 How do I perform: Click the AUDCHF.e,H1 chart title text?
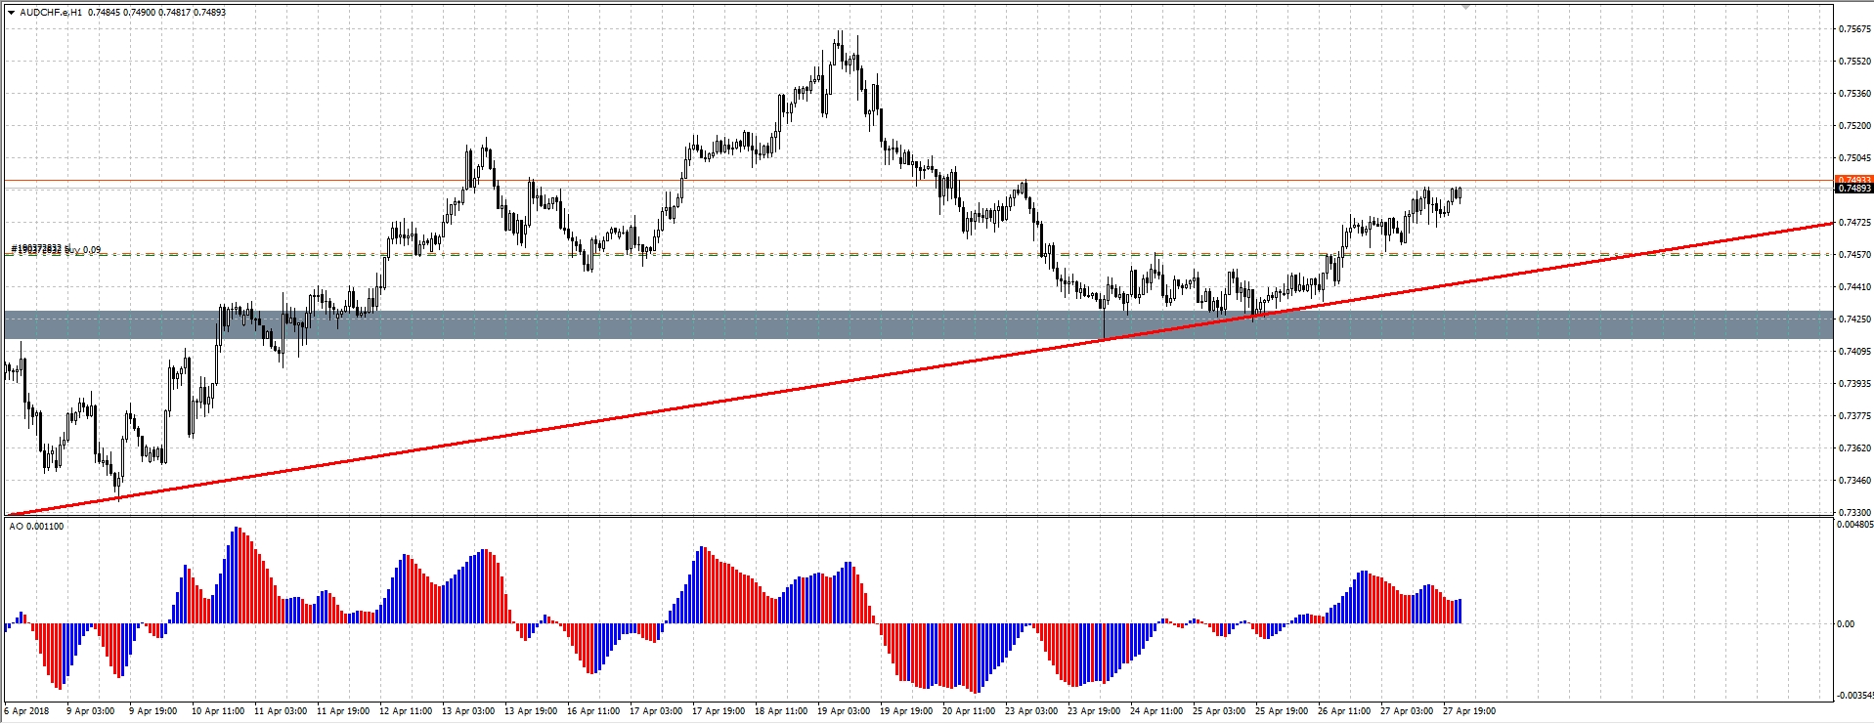tap(50, 13)
